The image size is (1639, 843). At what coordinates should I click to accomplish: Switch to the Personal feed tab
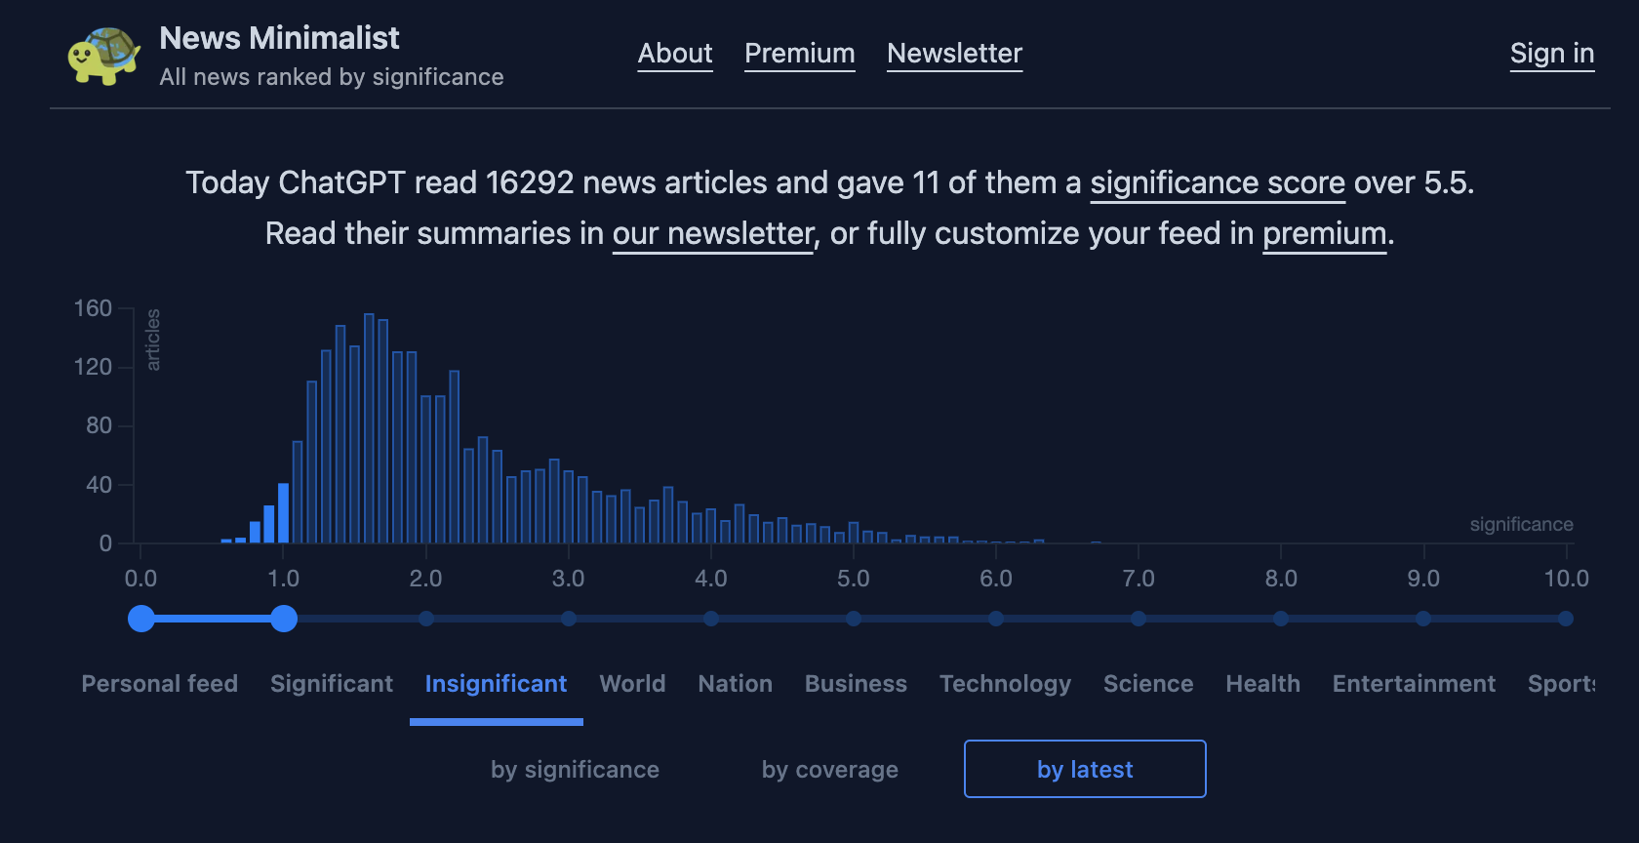click(x=160, y=684)
